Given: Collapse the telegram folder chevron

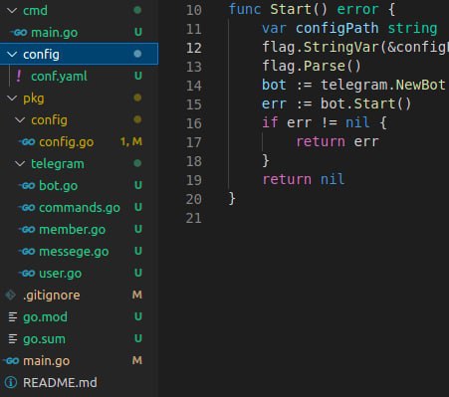Looking at the screenshot, I should click(20, 164).
